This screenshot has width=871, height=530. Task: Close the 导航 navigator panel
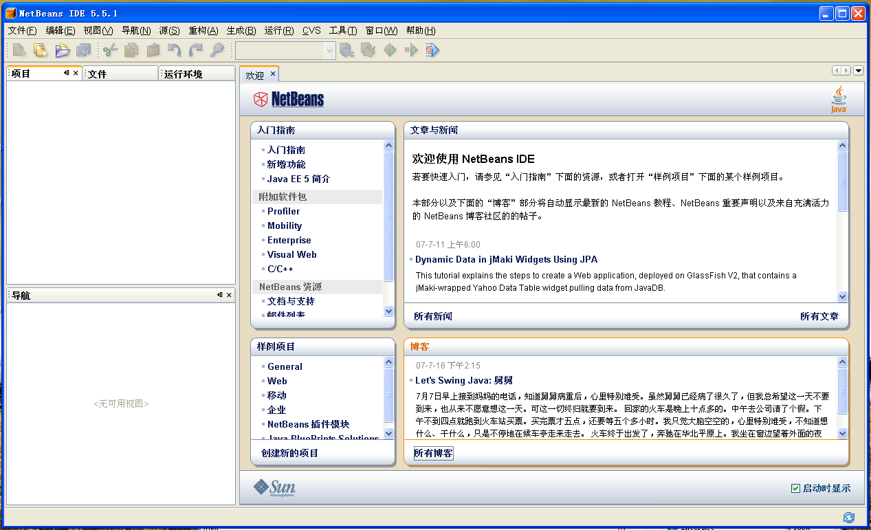click(229, 295)
